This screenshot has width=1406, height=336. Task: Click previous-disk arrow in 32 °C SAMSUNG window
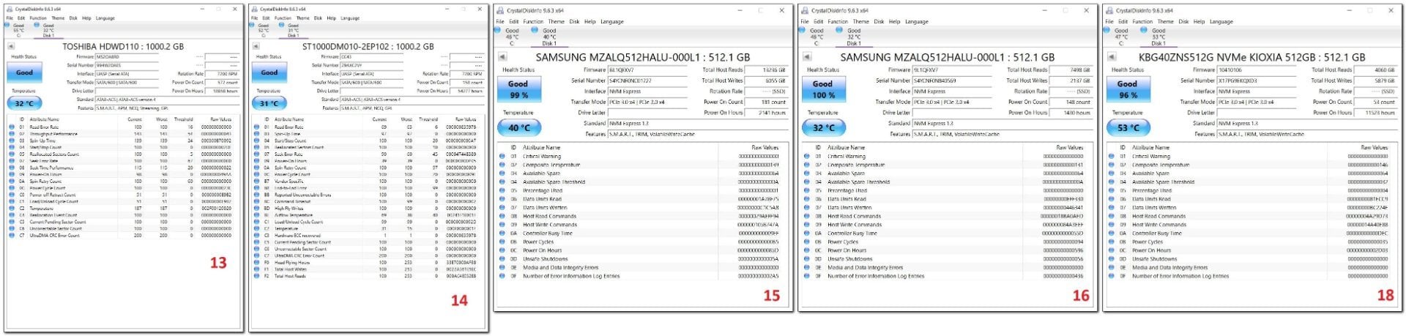pyautogui.click(x=806, y=56)
